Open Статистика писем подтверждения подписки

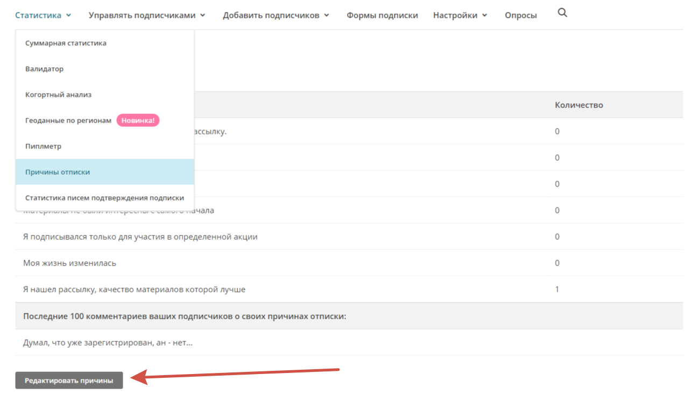pyautogui.click(x=104, y=198)
